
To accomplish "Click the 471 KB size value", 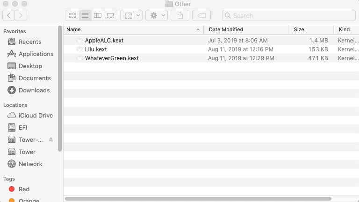I will tap(318, 58).
